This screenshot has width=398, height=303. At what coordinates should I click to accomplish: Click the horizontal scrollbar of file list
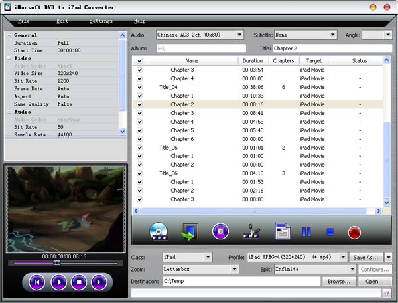pyautogui.click(x=254, y=211)
